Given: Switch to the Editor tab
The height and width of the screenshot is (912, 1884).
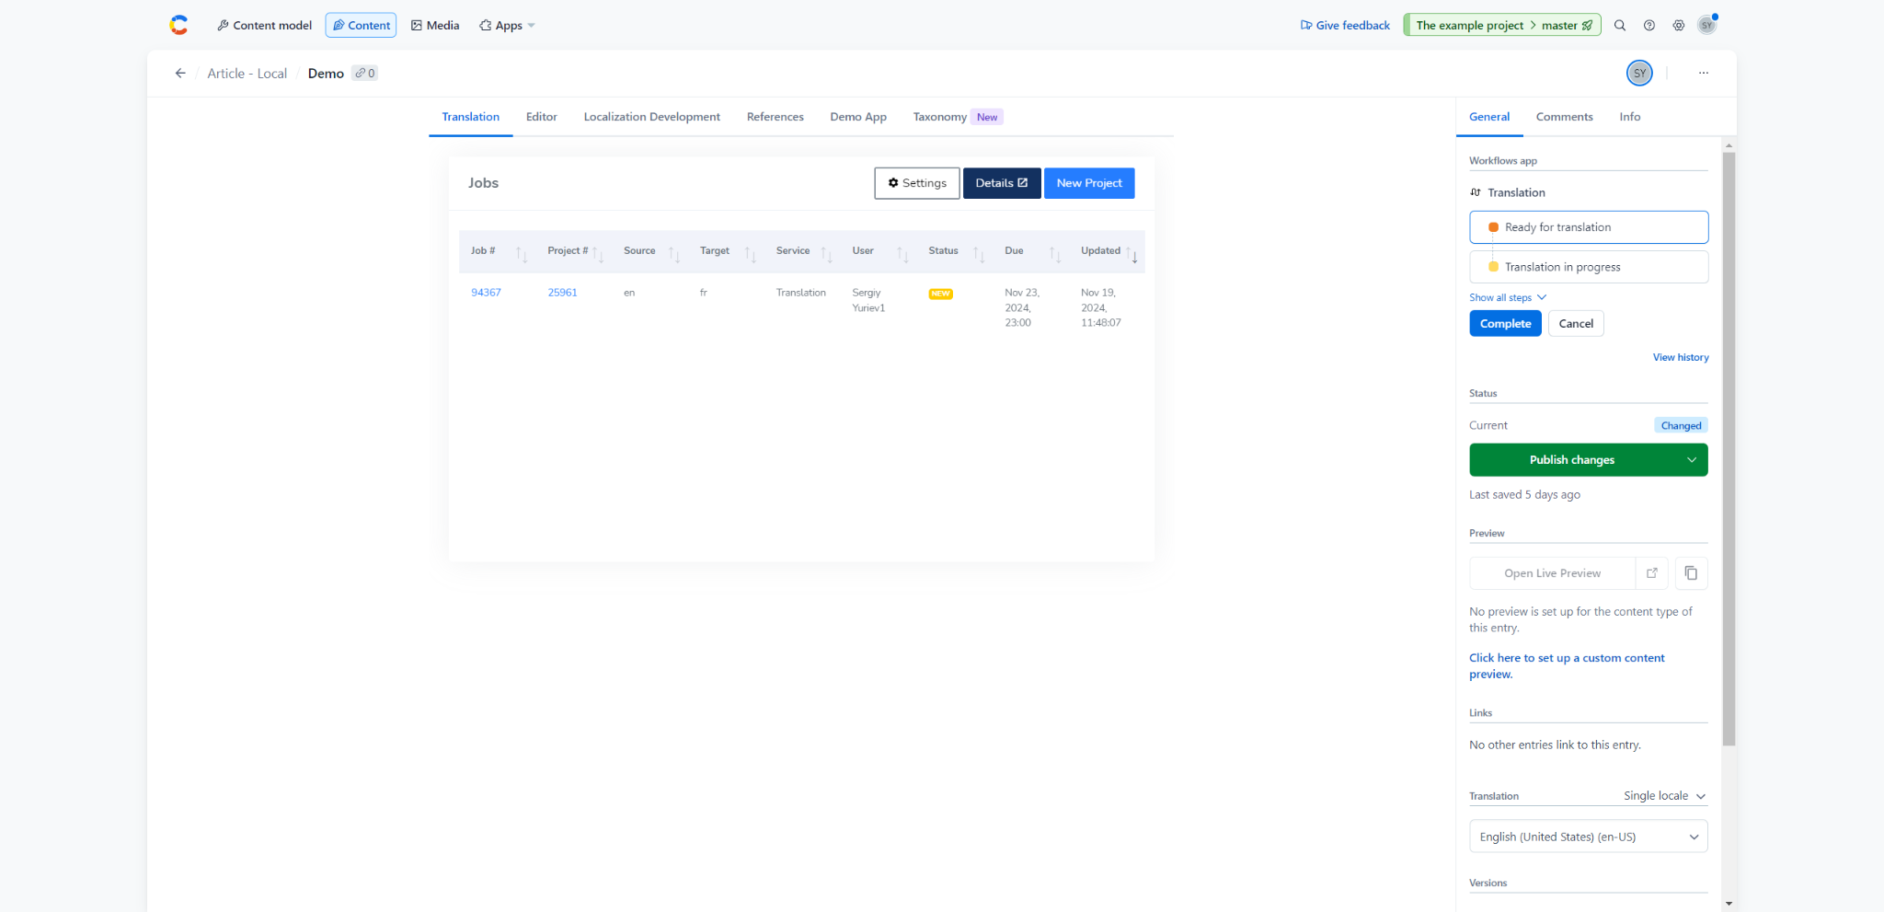Looking at the screenshot, I should [x=542, y=117].
